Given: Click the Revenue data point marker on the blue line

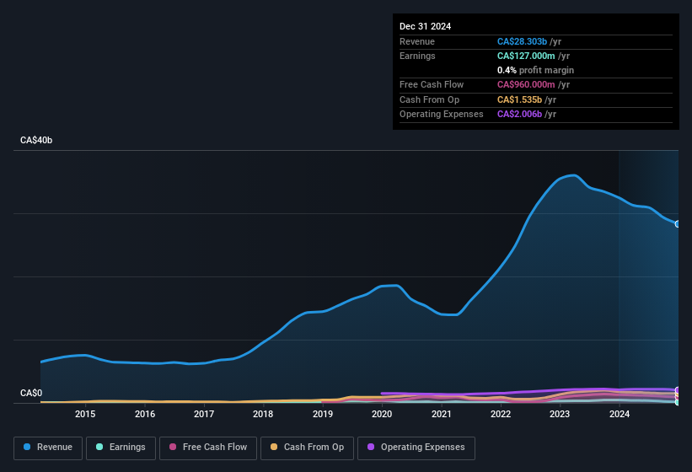Looking at the screenshot, I should pyautogui.click(x=678, y=224).
